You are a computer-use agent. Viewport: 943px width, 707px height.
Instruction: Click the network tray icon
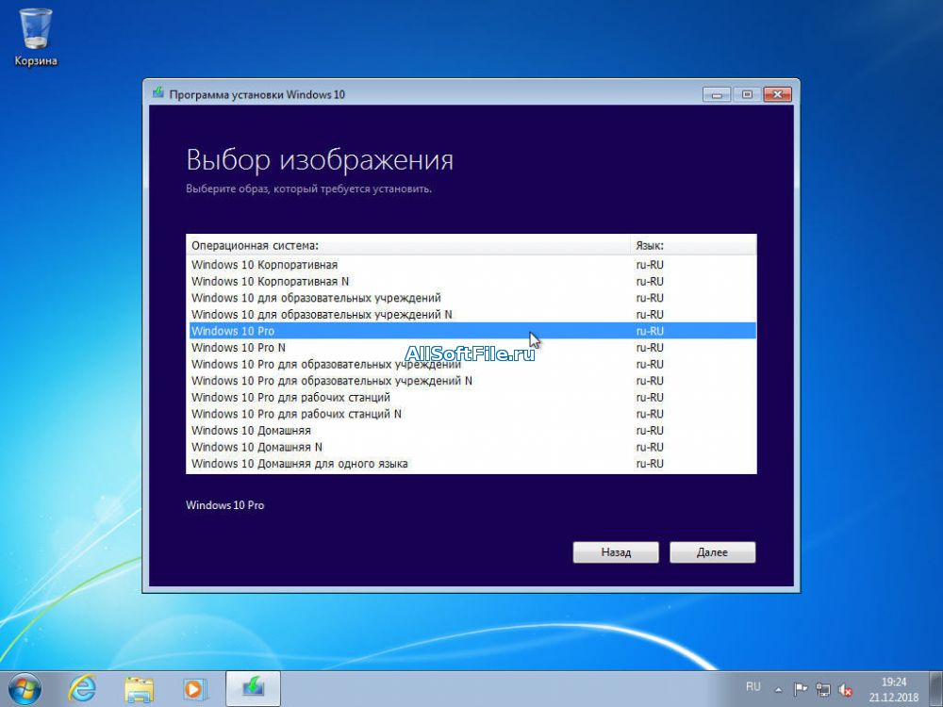tap(823, 688)
